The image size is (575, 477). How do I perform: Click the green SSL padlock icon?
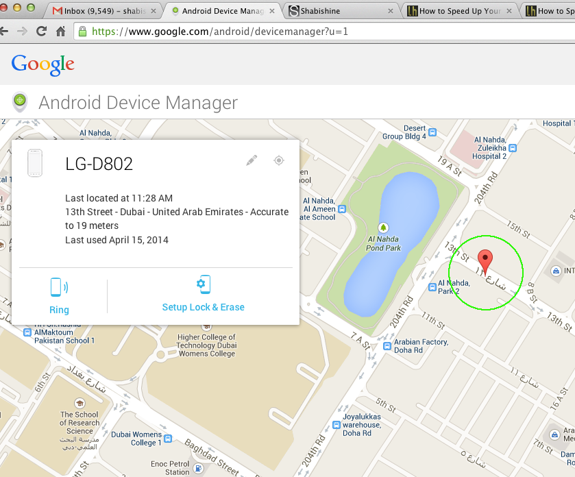[x=83, y=32]
